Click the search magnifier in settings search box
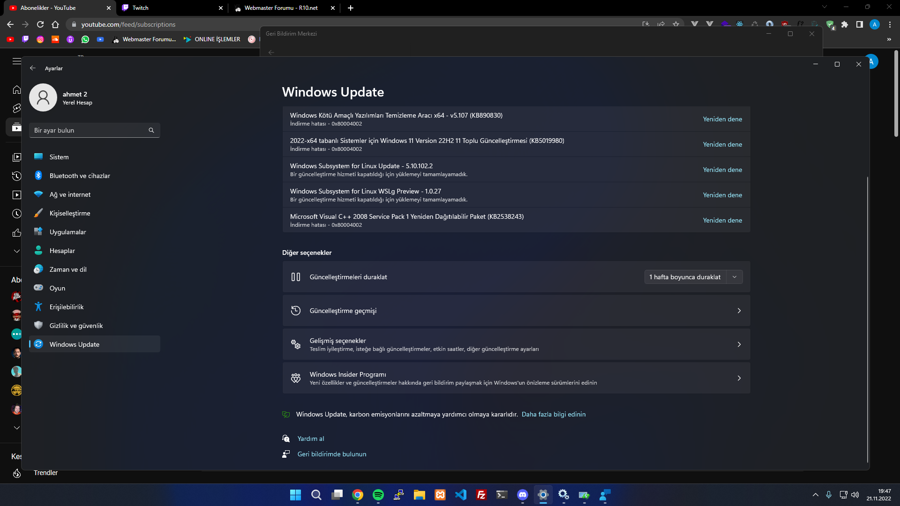Viewport: 900px width, 506px height. coord(151,130)
